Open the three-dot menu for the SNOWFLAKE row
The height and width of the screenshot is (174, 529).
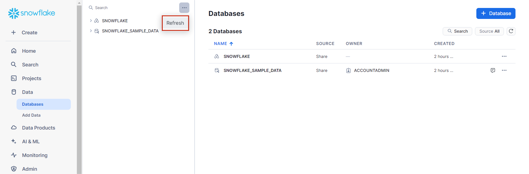point(504,56)
